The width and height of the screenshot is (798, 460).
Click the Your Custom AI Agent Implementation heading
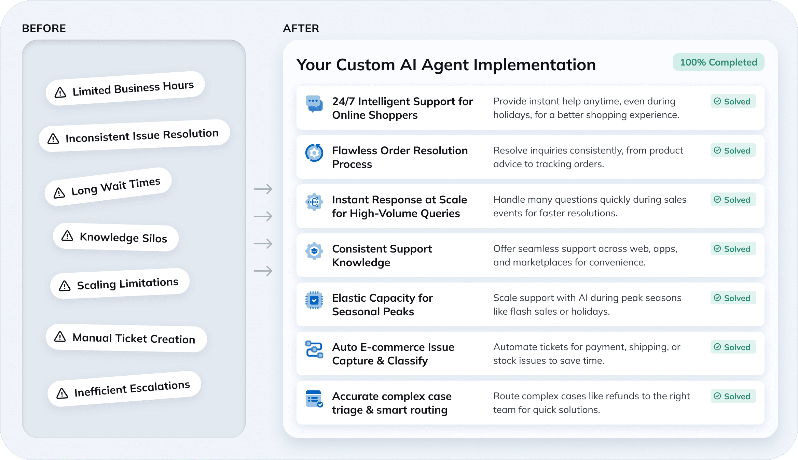point(446,65)
